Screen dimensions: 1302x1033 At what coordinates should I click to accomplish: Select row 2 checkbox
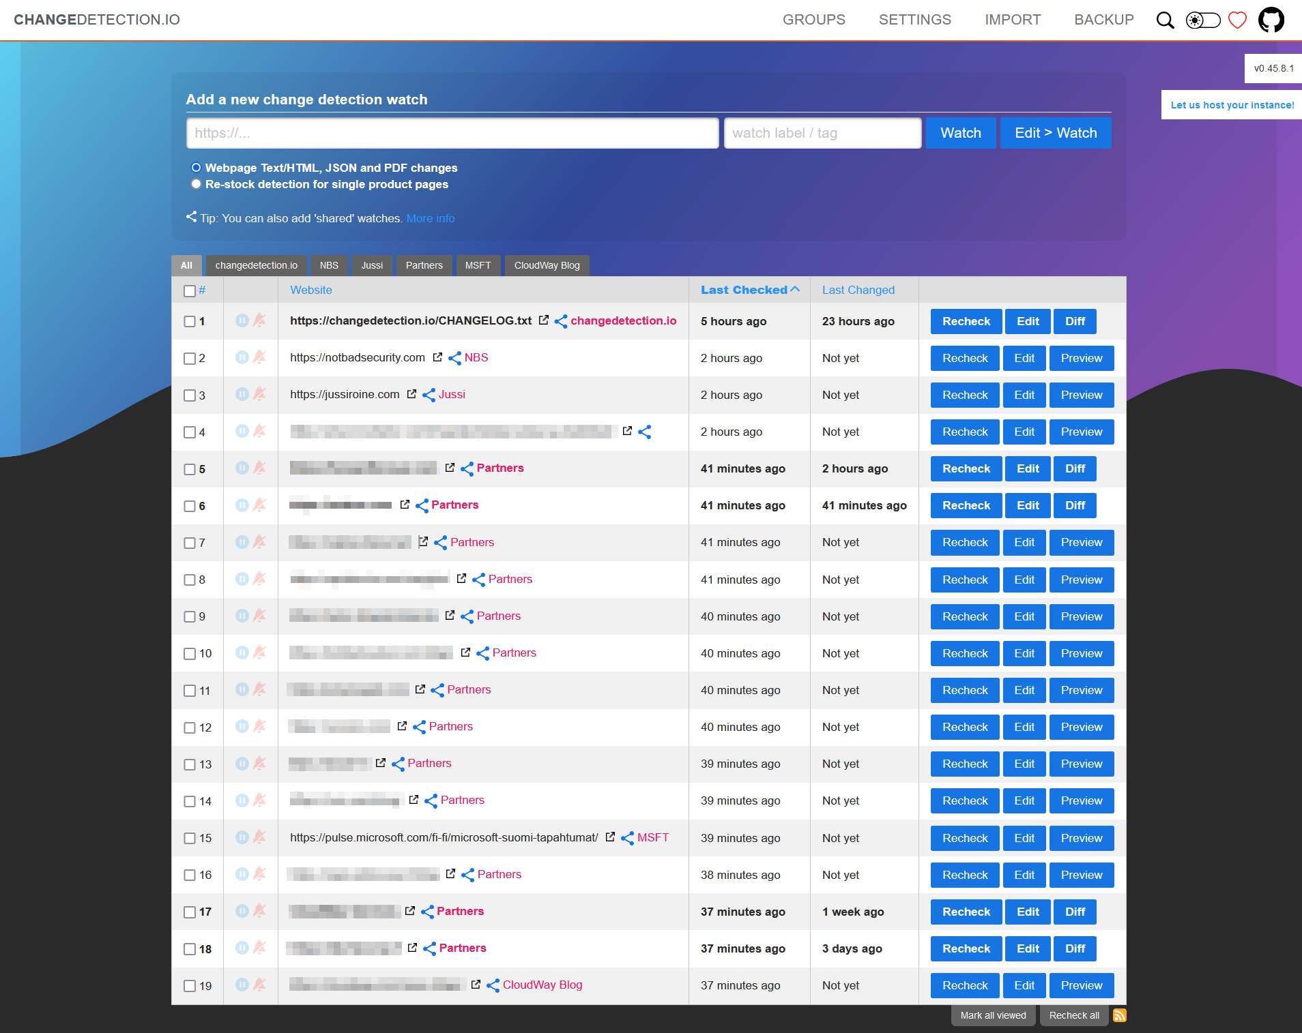click(x=190, y=358)
